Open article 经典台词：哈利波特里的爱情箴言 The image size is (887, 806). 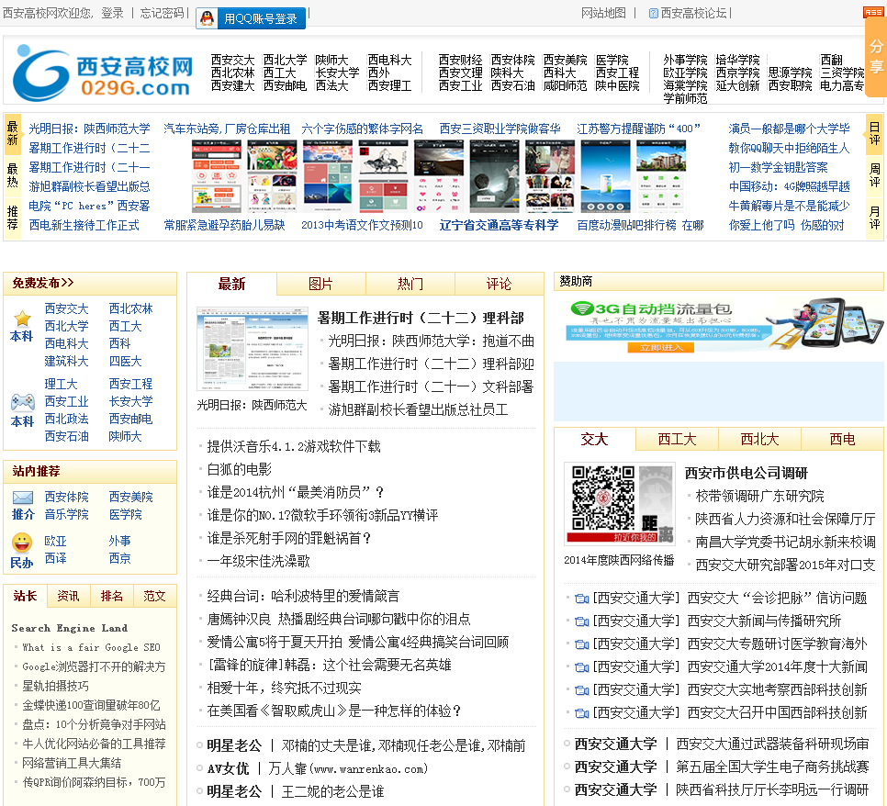(x=303, y=596)
